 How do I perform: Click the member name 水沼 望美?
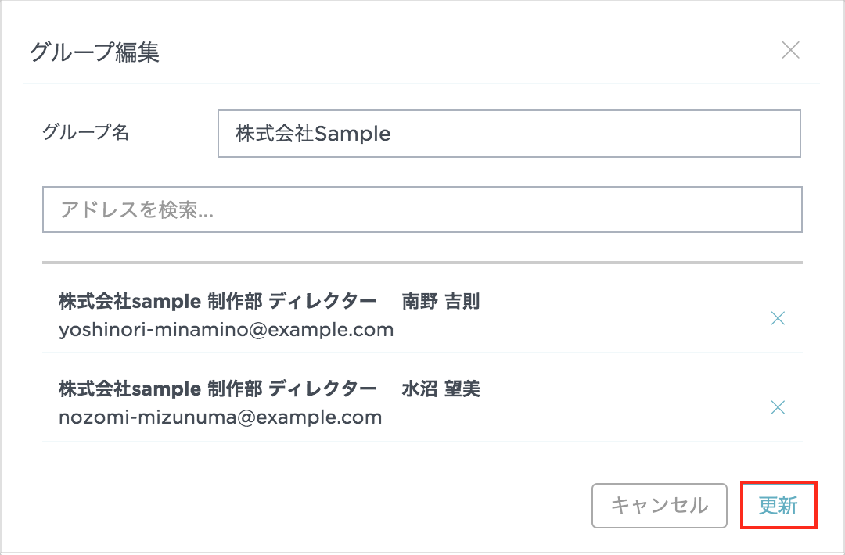pyautogui.click(x=440, y=388)
